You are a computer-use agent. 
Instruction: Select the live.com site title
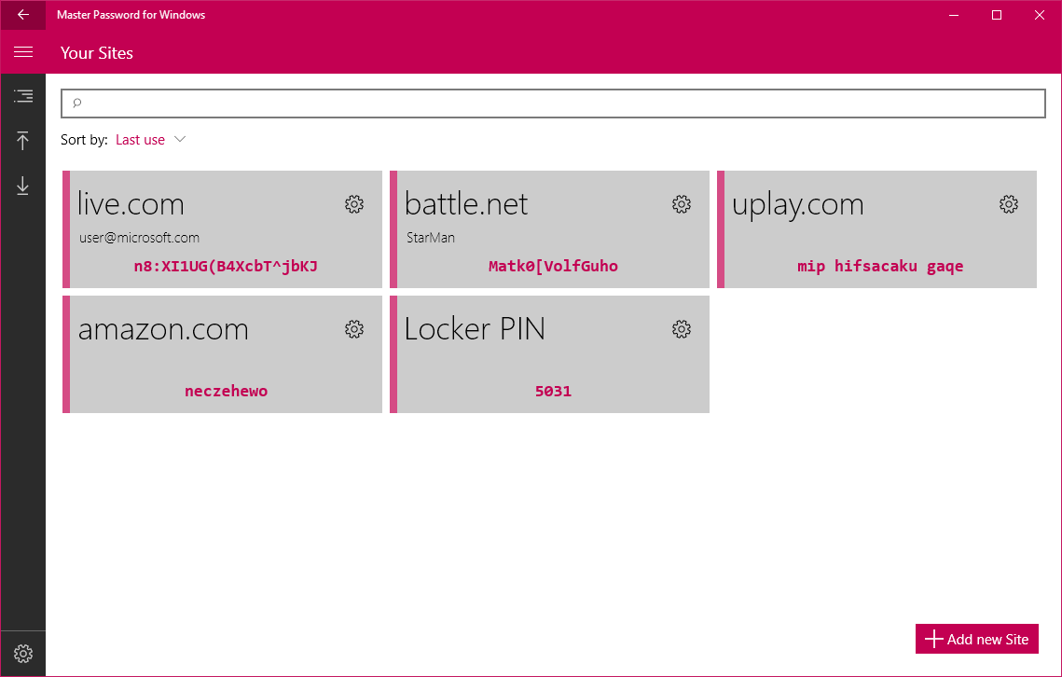tap(131, 204)
